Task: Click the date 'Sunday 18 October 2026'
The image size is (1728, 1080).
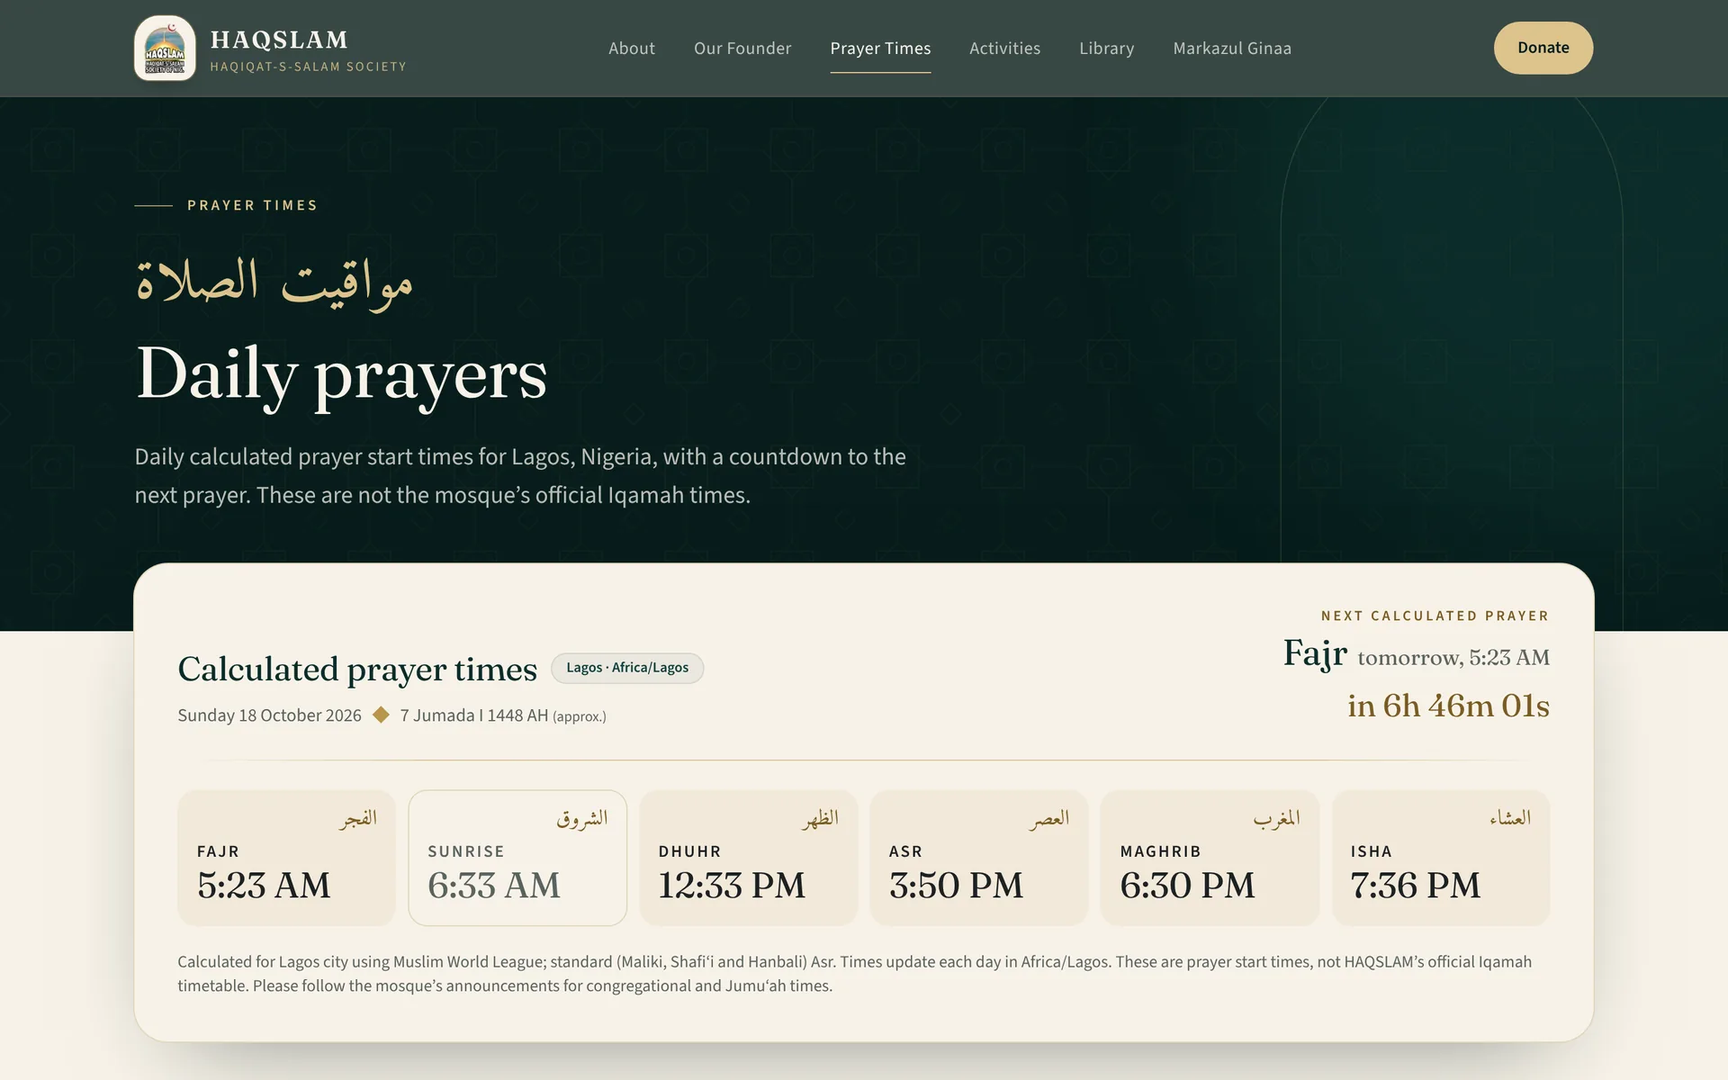Action: point(269,715)
